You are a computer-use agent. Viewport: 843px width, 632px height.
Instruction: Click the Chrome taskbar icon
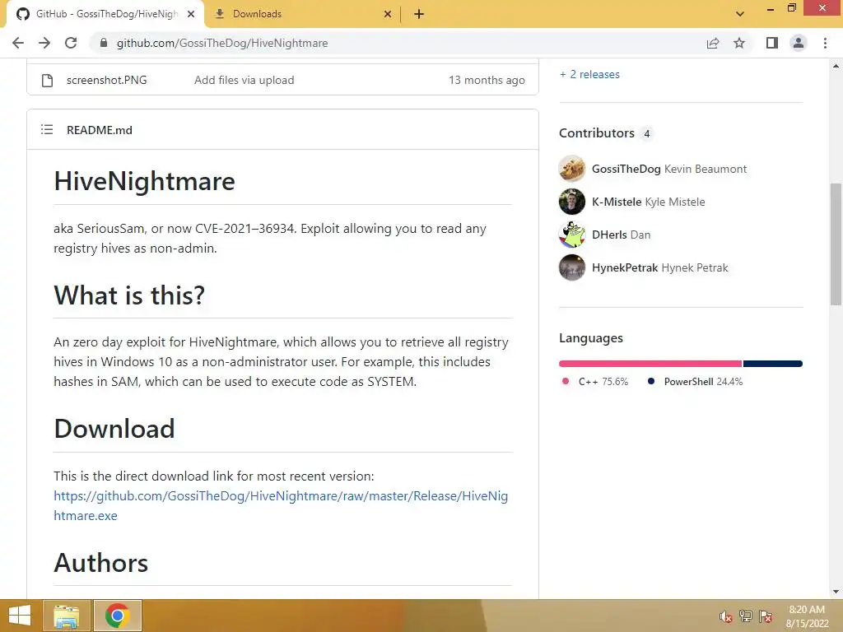(117, 616)
